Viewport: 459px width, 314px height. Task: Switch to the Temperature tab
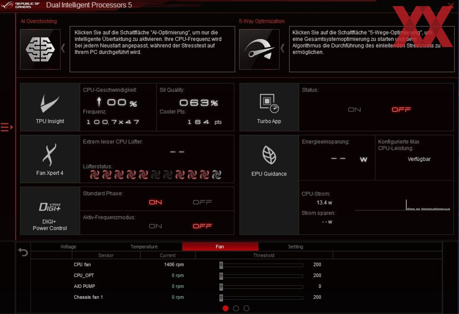(x=144, y=247)
